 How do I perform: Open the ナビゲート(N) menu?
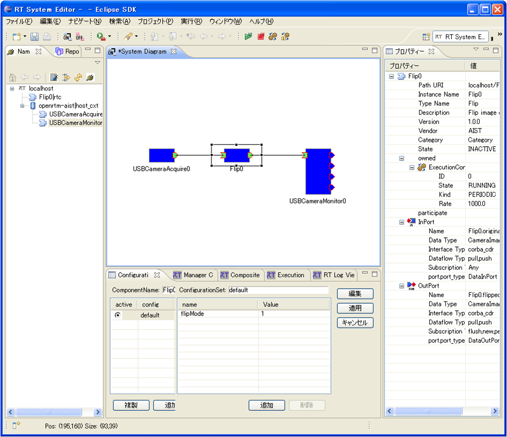pos(85,21)
